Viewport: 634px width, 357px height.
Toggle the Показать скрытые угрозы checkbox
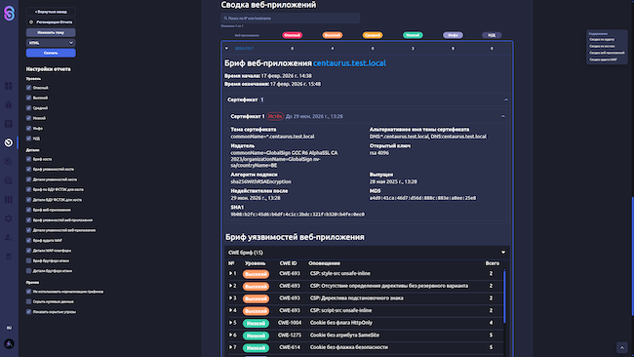(x=28, y=312)
